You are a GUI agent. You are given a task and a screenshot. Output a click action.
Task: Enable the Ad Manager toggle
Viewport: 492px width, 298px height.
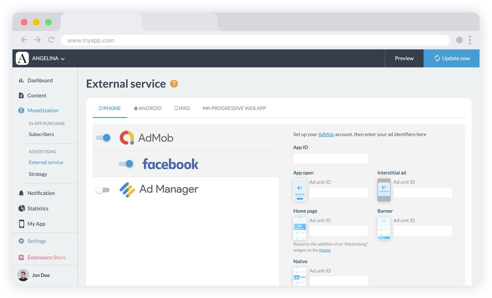(103, 190)
